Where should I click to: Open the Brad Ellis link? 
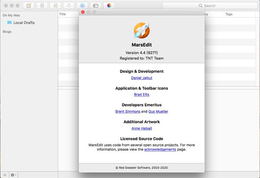[x=142, y=95]
